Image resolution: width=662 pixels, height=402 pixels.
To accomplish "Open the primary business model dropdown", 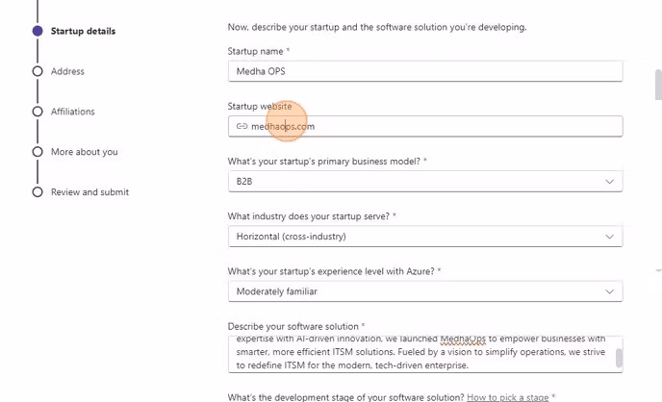I will tap(424, 181).
